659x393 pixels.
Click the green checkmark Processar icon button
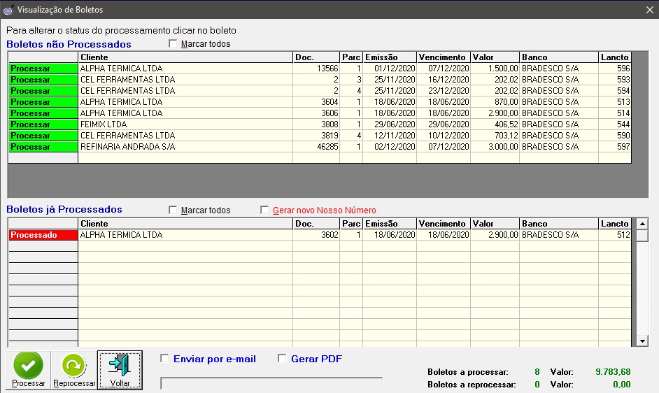(x=28, y=365)
